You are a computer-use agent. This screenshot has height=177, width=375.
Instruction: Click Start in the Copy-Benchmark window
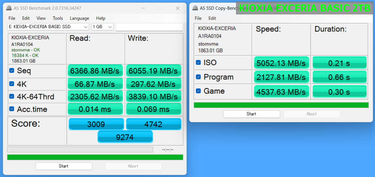(x=251, y=114)
